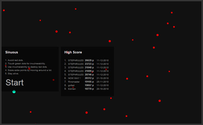Select the top score 26629 p

89,60
